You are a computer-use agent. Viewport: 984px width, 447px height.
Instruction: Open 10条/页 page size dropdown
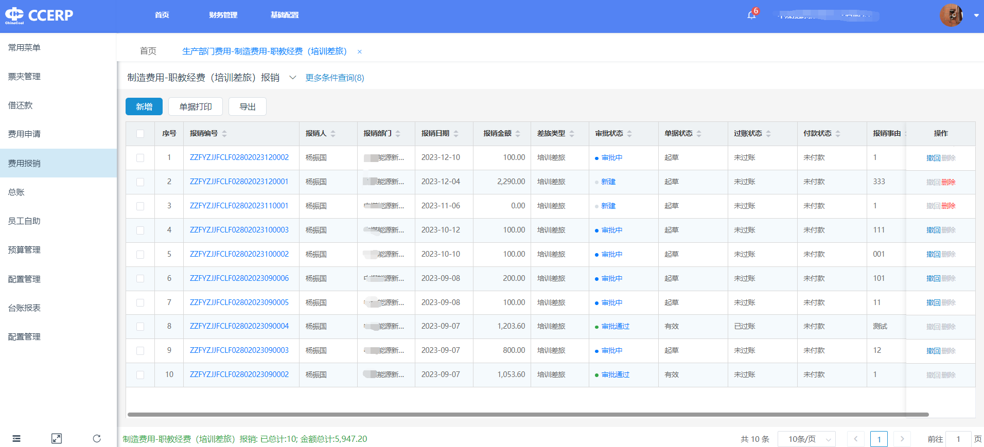(x=806, y=439)
